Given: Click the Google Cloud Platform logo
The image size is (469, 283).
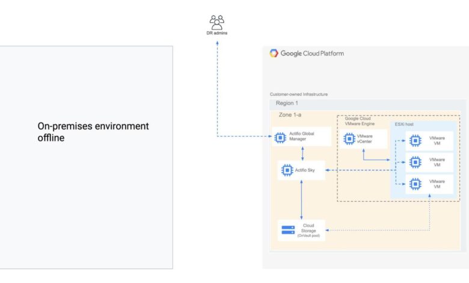Looking at the screenshot, I should point(274,54).
